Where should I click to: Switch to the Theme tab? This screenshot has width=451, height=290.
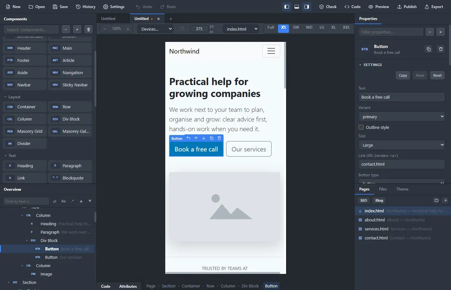(x=402, y=189)
